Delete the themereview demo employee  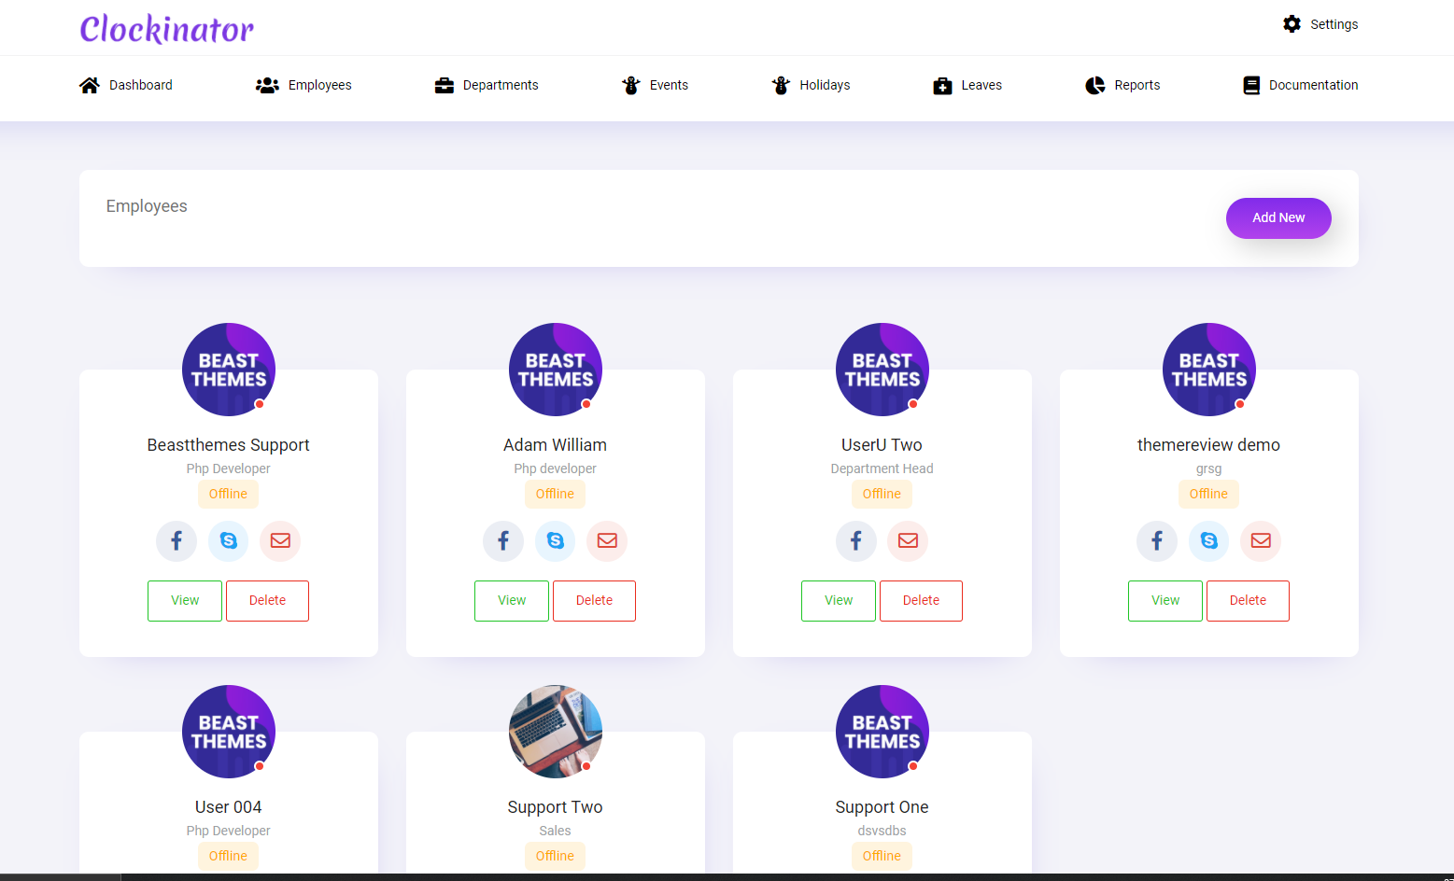click(x=1248, y=601)
